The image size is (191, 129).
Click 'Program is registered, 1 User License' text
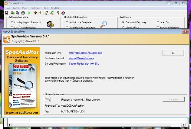81,100
